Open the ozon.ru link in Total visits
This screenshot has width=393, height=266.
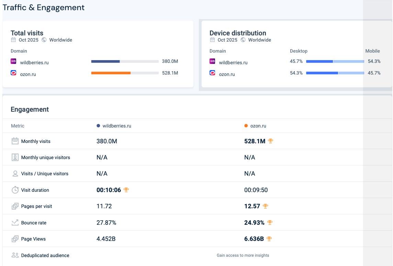(28, 75)
